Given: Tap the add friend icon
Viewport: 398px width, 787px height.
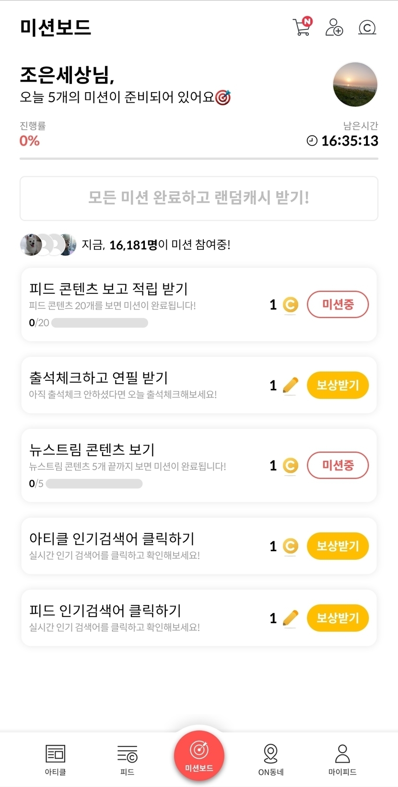Looking at the screenshot, I should (x=334, y=27).
